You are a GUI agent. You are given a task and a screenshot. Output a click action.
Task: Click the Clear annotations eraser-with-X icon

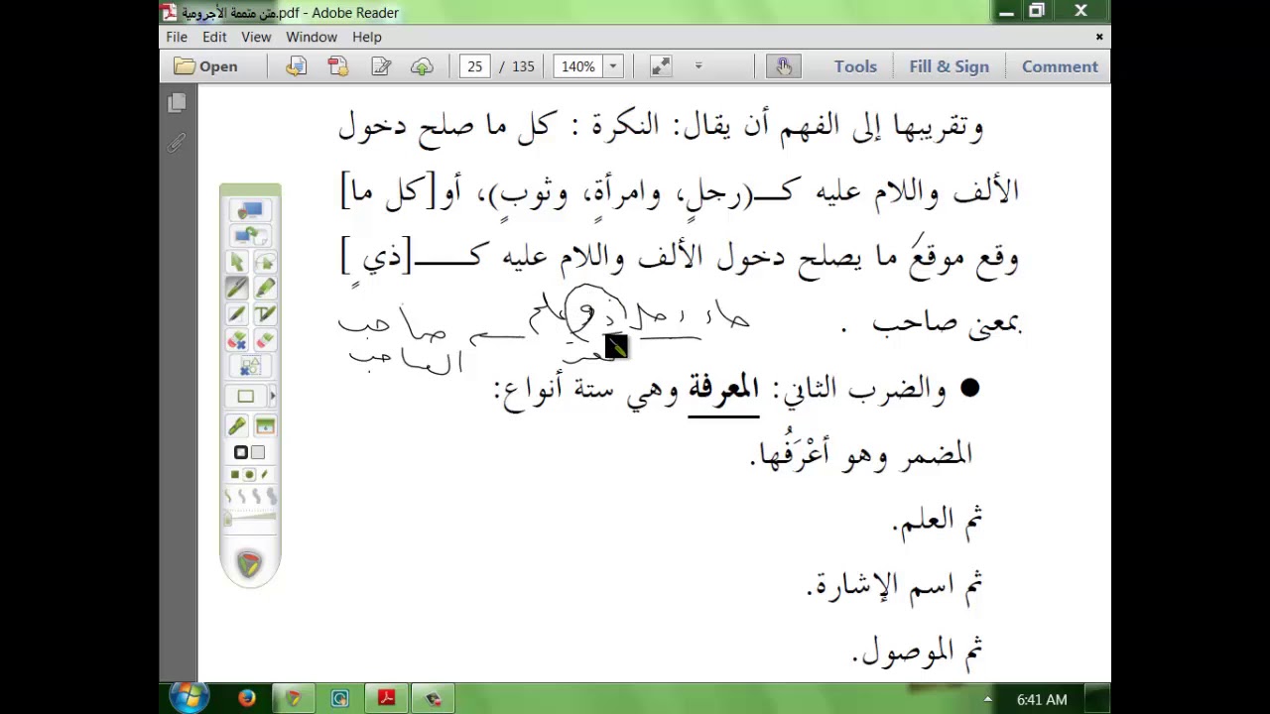[237, 341]
